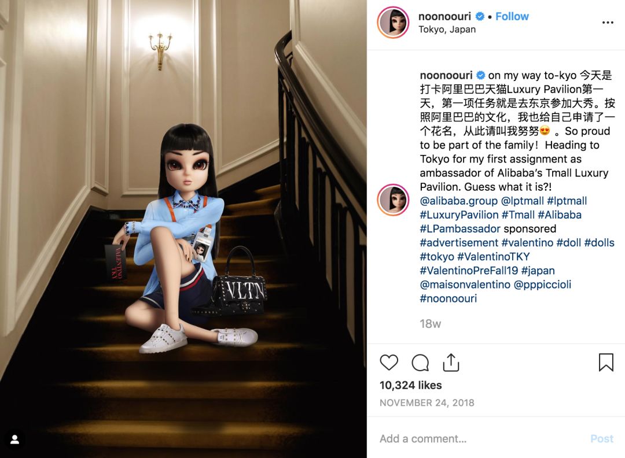
Task: Open the noonoouri username in the header
Action: pyautogui.click(x=444, y=16)
